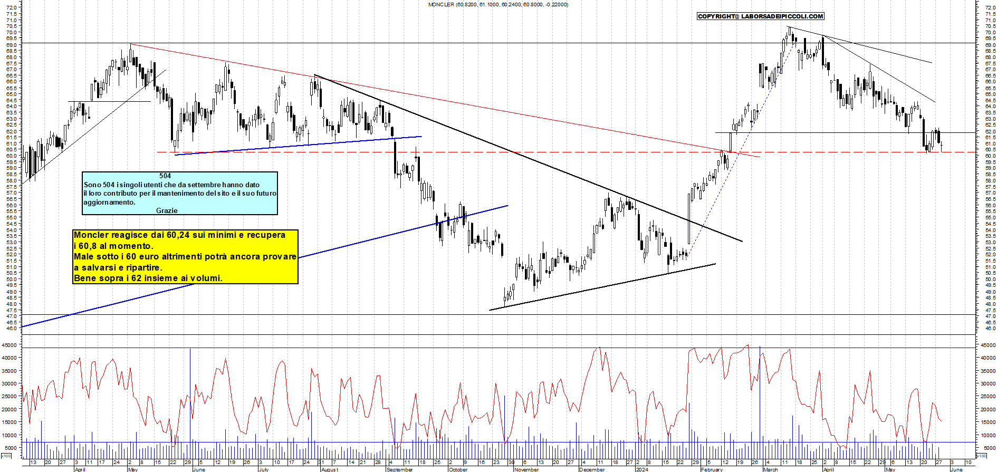Click line 'Male sotto i 60 euro altrimenti'
This screenshot has height=472, width=997.
(x=185, y=257)
